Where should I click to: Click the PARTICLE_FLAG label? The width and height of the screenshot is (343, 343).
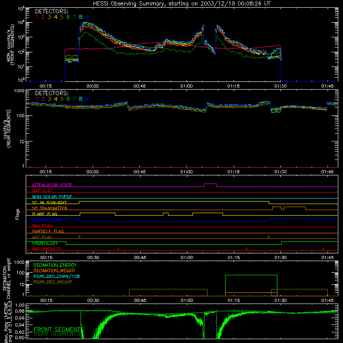pos(48,232)
